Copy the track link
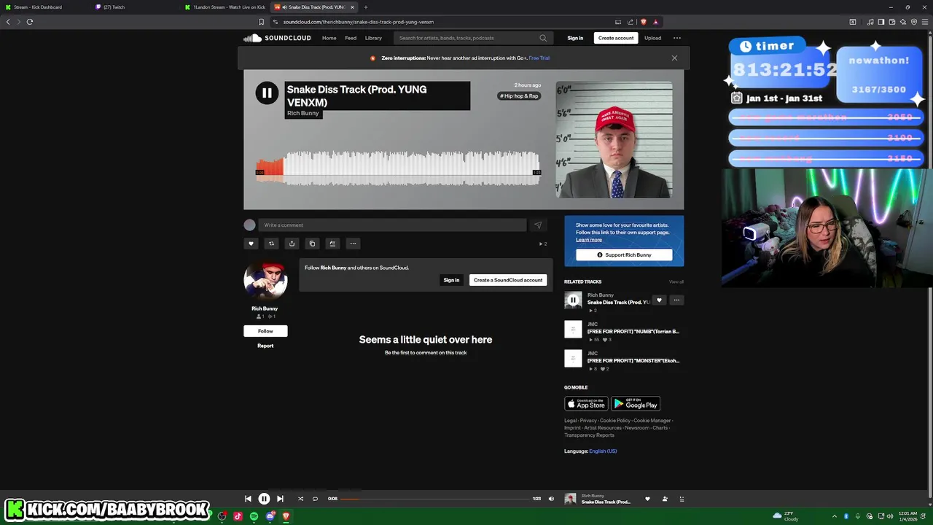The image size is (933, 525). [312, 244]
